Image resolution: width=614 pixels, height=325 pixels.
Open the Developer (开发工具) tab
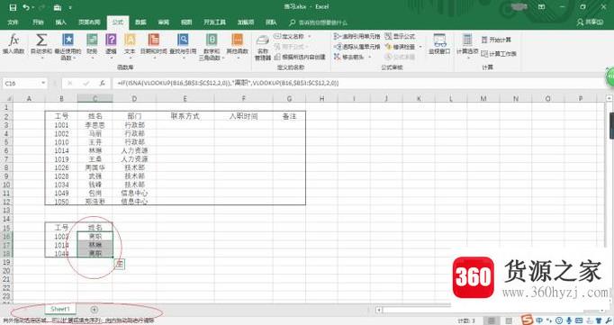[x=214, y=23]
